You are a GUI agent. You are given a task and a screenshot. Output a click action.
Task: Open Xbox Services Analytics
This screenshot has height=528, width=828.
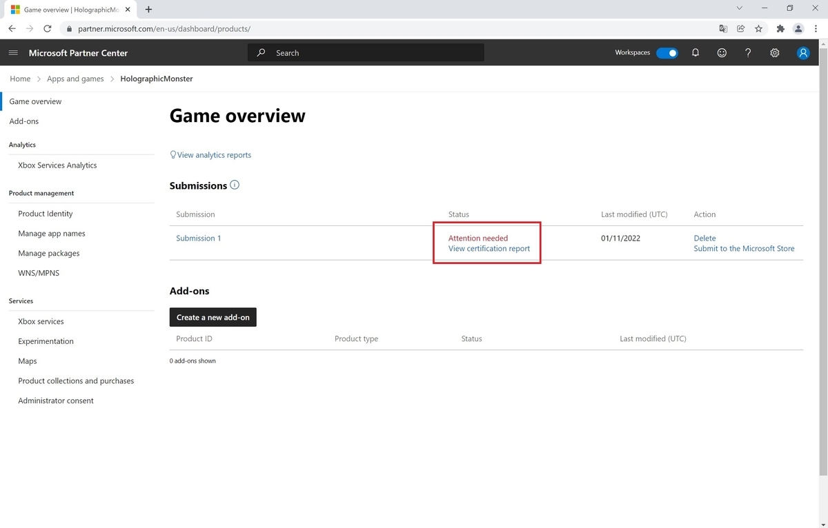click(57, 165)
